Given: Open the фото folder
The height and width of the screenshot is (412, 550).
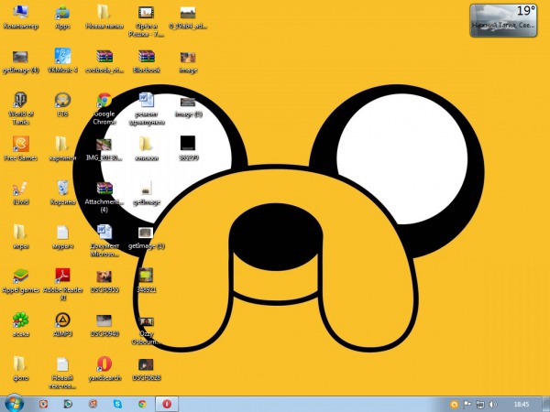Looking at the screenshot, I should pos(21,369).
